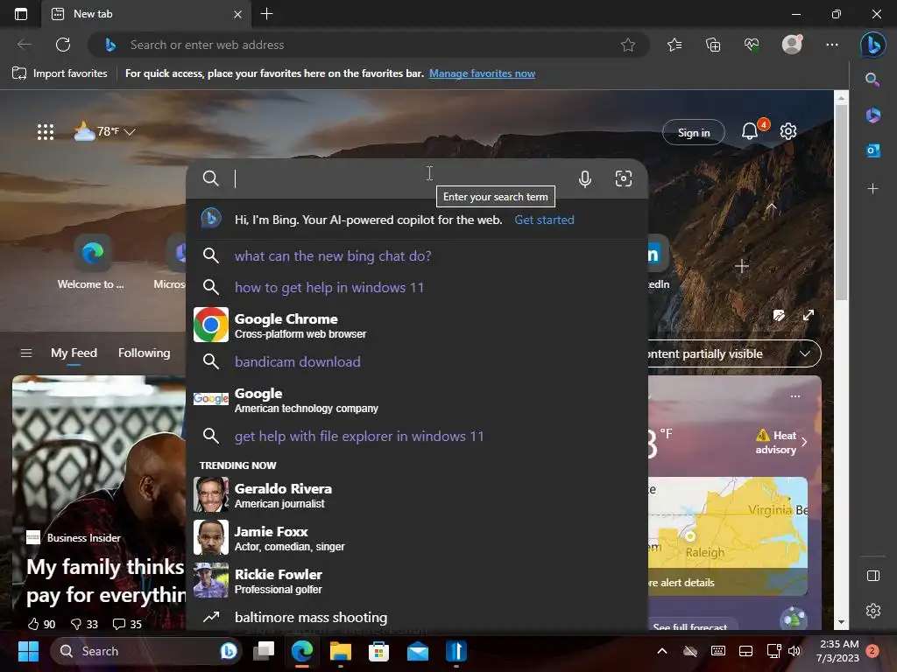Viewport: 897px width, 672px height.
Task: Click Manage favorites now link
Action: coord(482,73)
